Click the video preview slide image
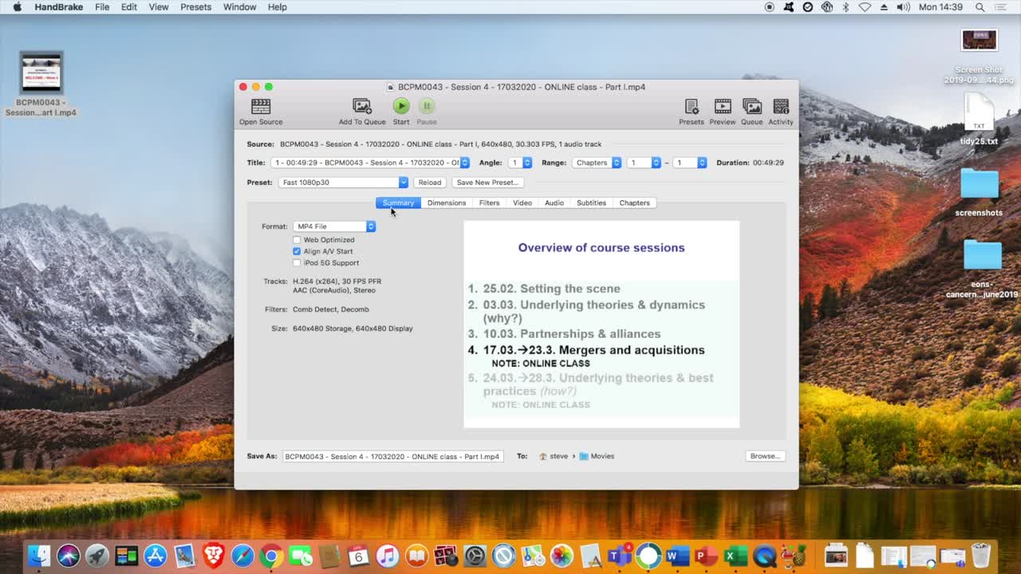 point(601,324)
